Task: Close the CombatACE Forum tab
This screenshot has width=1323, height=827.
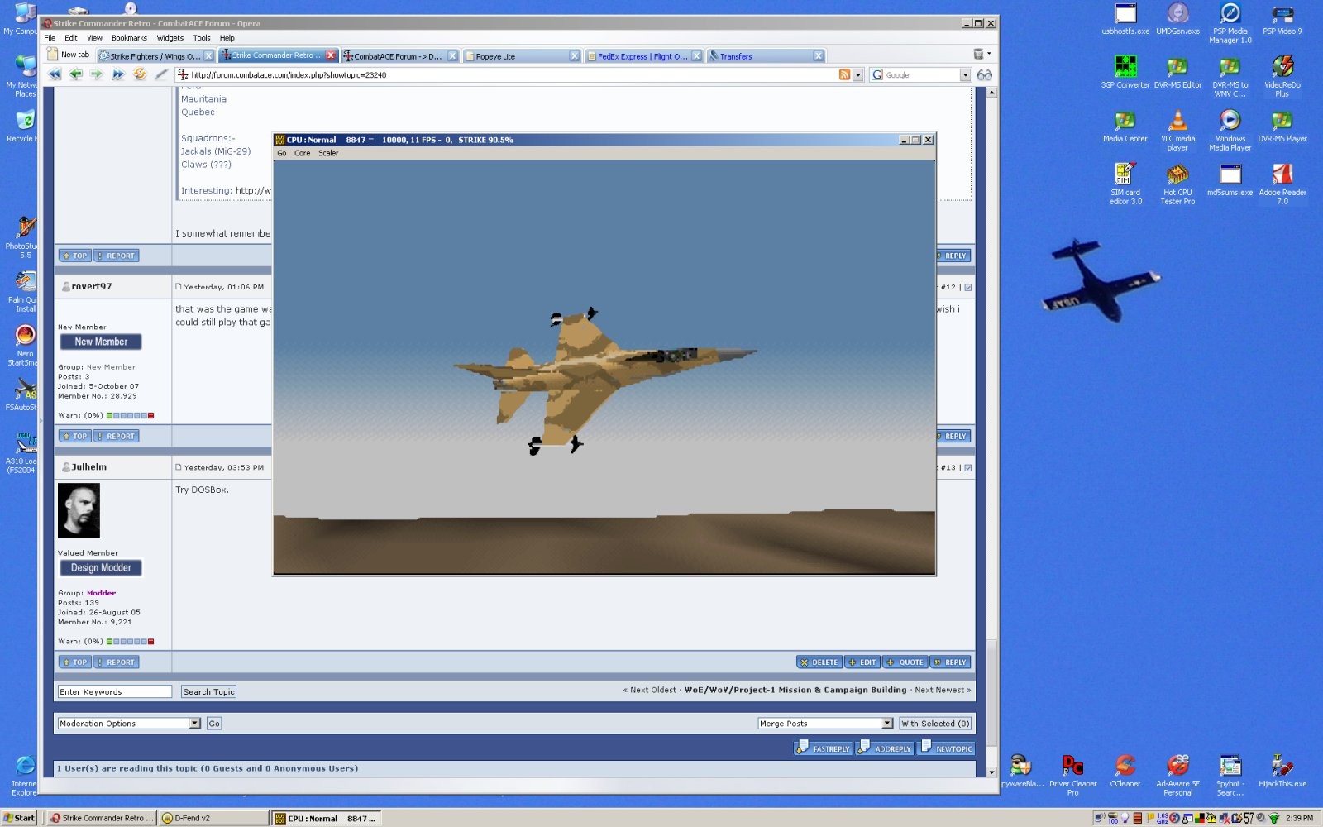Action: (452, 56)
